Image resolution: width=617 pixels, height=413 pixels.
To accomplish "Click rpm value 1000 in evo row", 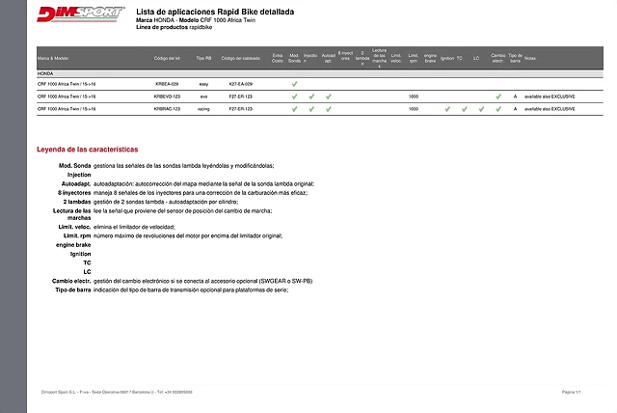I will (414, 96).
